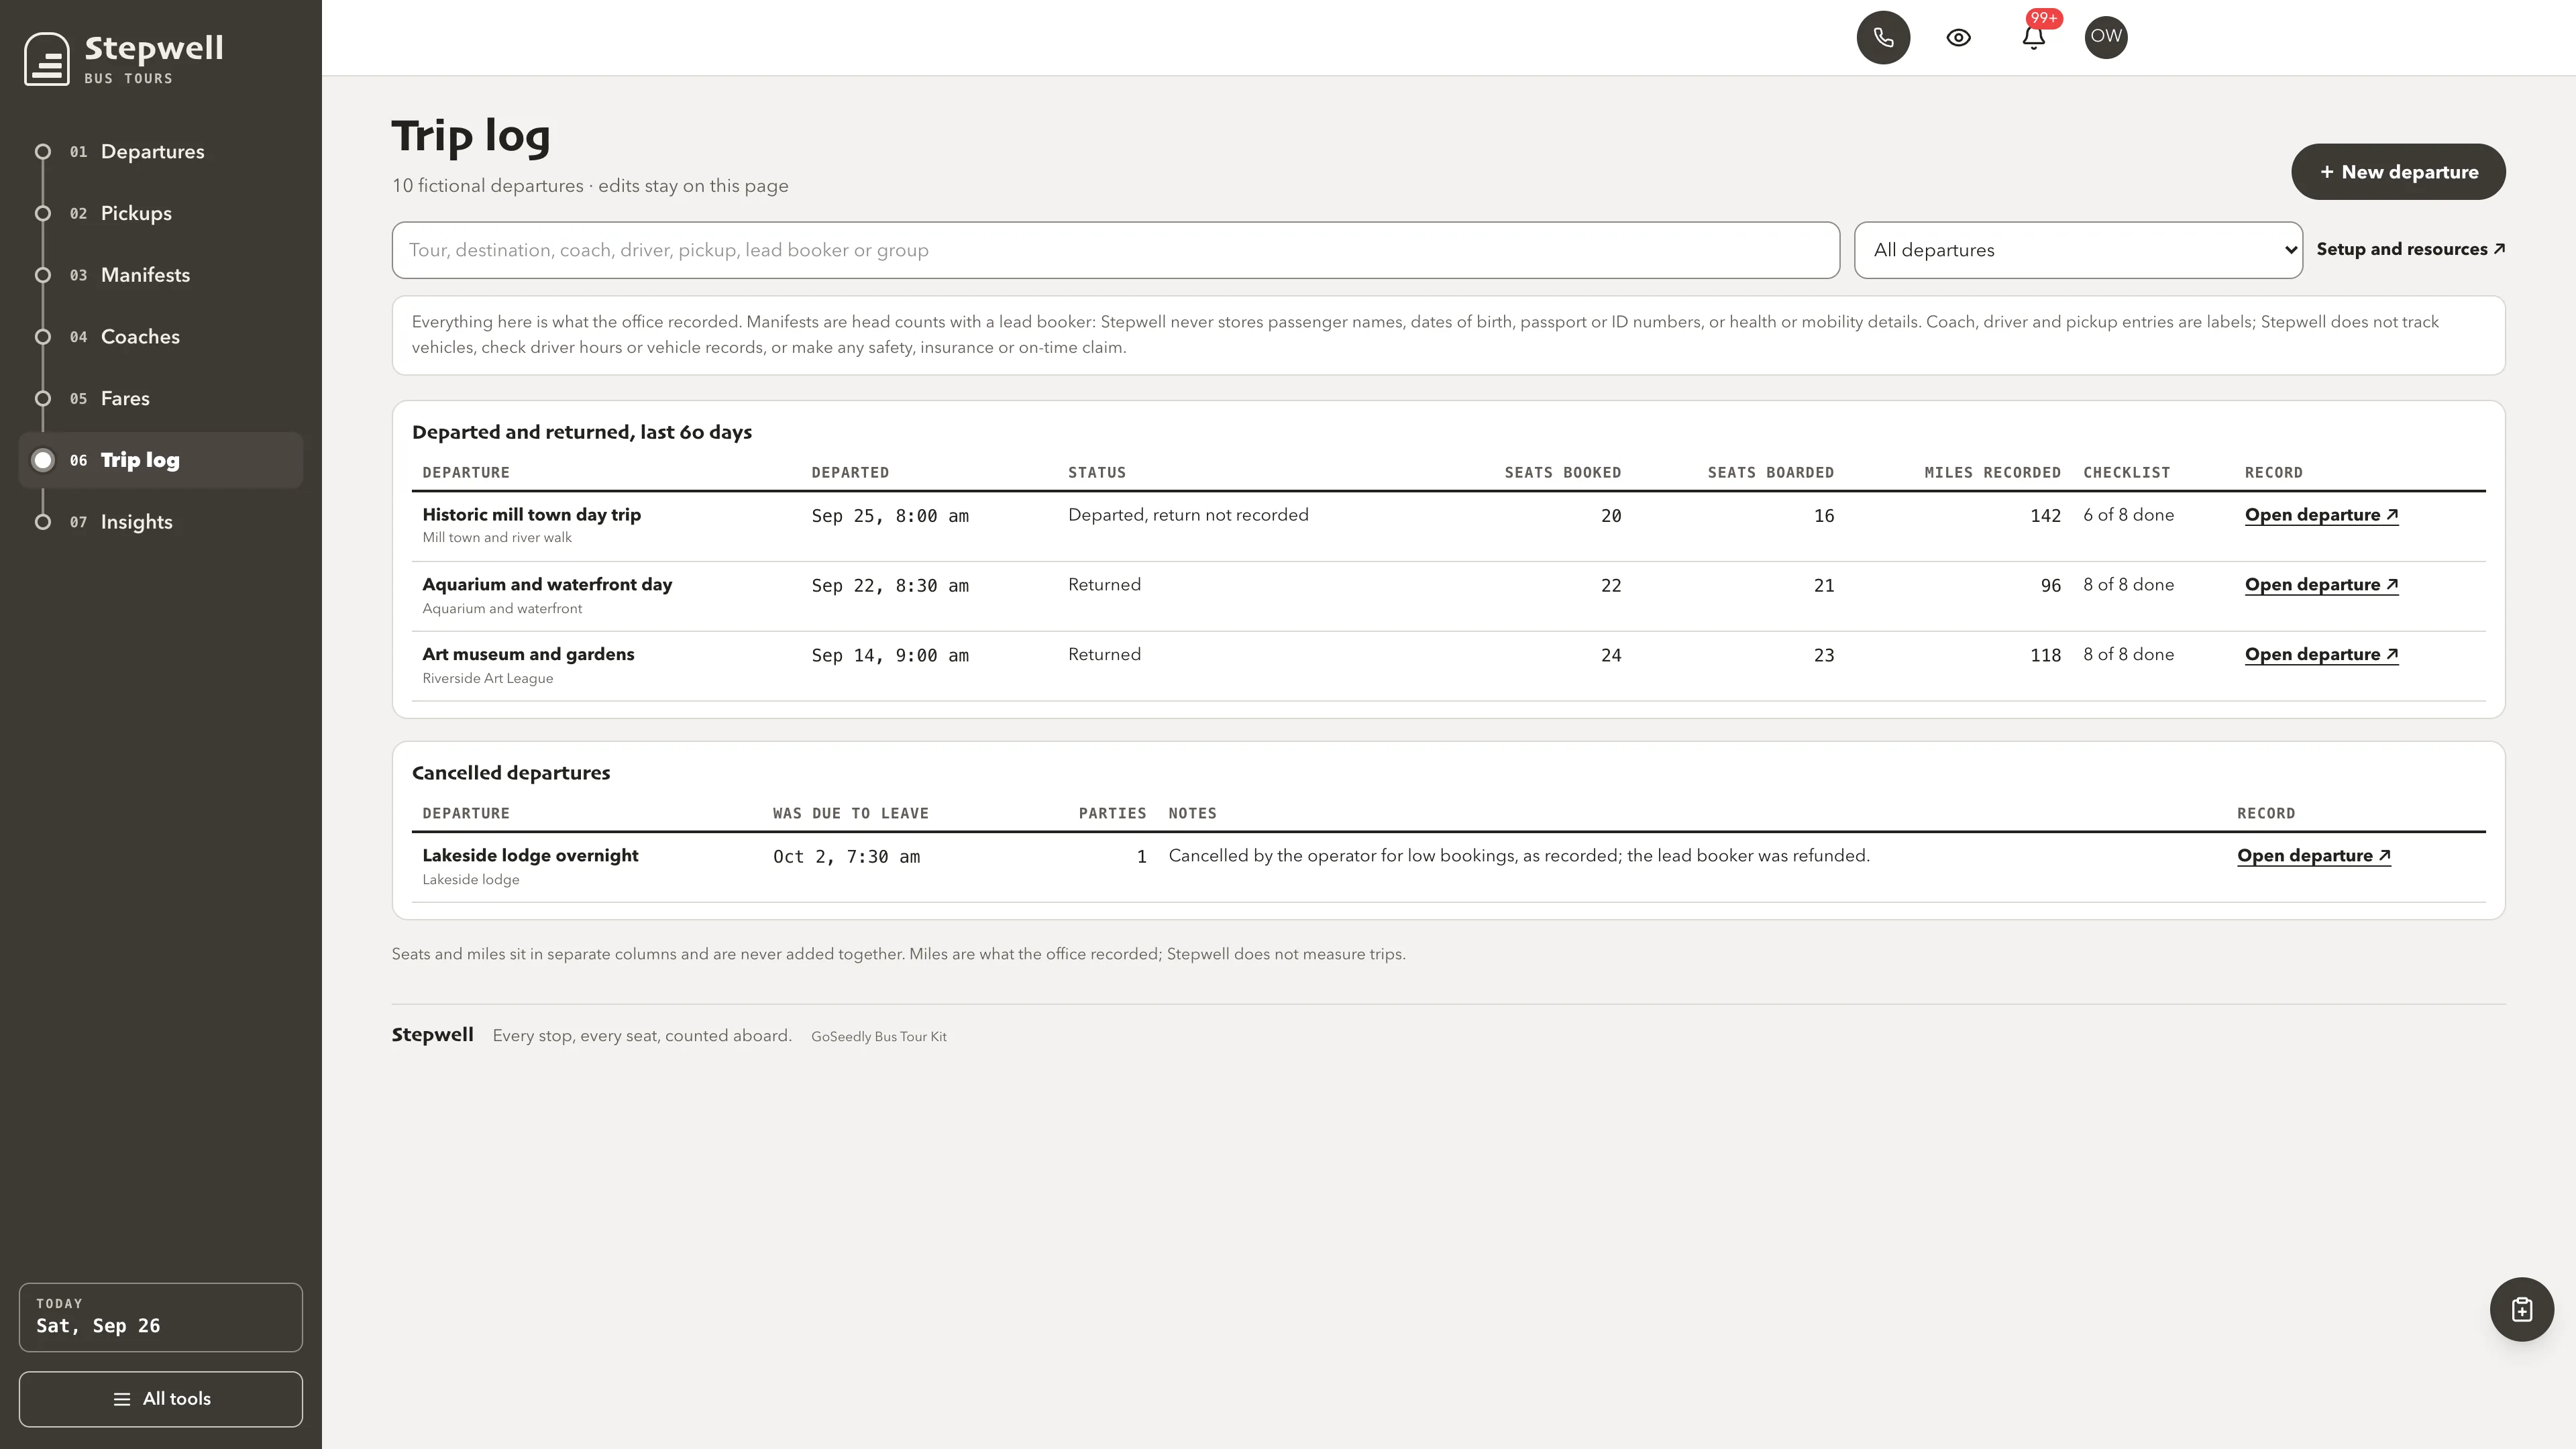Screen dimensions: 2576x1449
Task: Click 'Riverside Art League' subtitle
Action: point(488,678)
